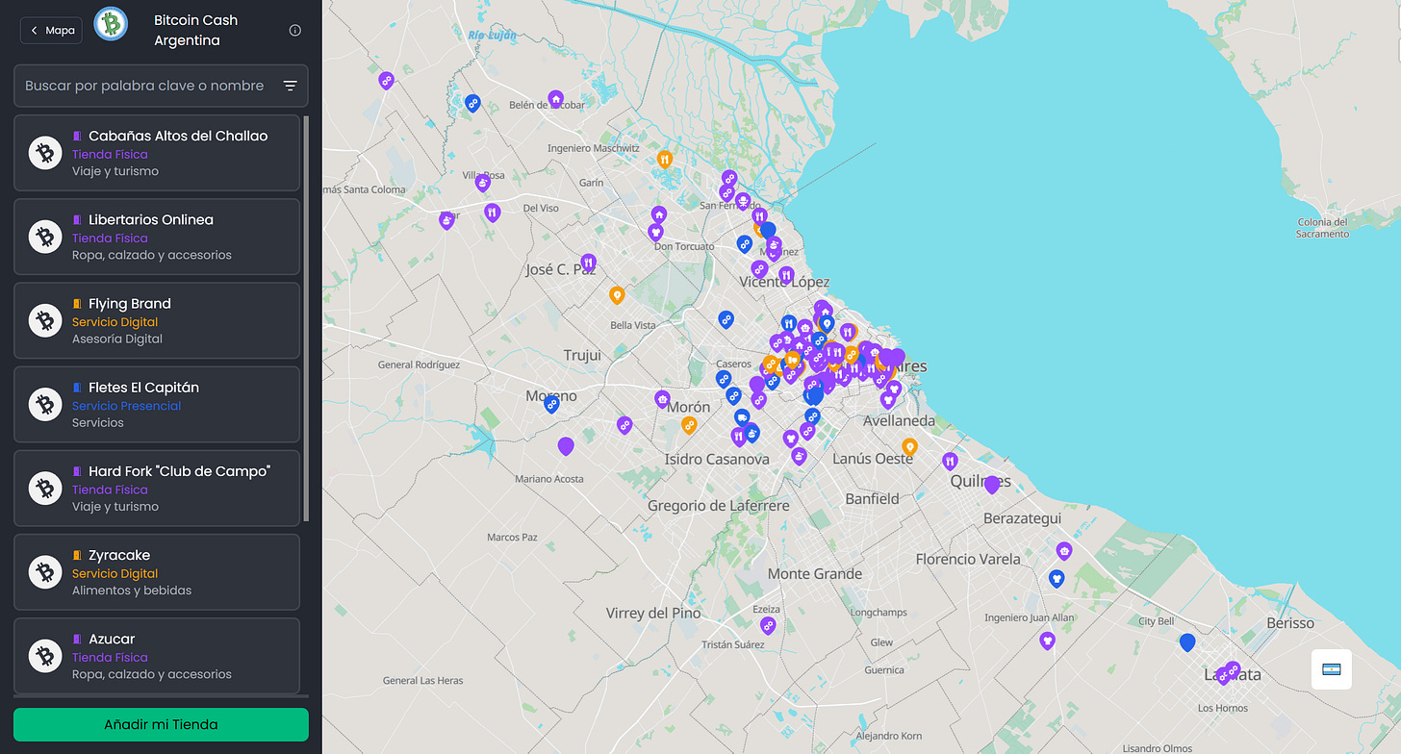Click the Bitcoin Cash Argentina logo in the header

tap(110, 24)
